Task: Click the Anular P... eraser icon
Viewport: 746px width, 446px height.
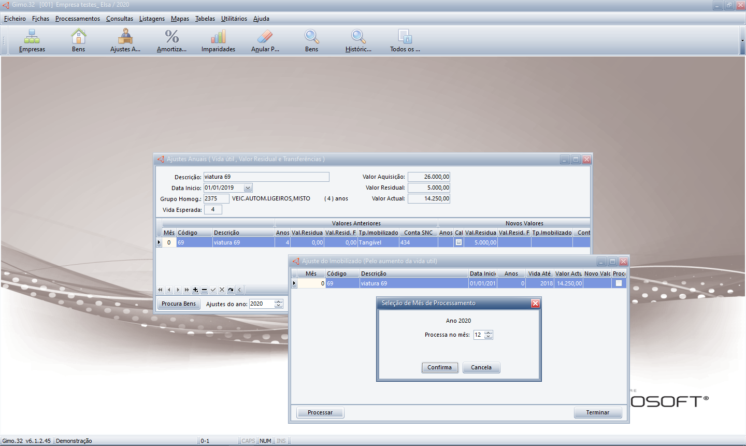Action: pyautogui.click(x=265, y=40)
